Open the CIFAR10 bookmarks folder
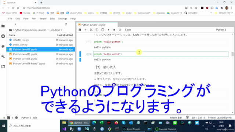Image resolution: width=235 pixels, height=132 pixels. (115, 13)
